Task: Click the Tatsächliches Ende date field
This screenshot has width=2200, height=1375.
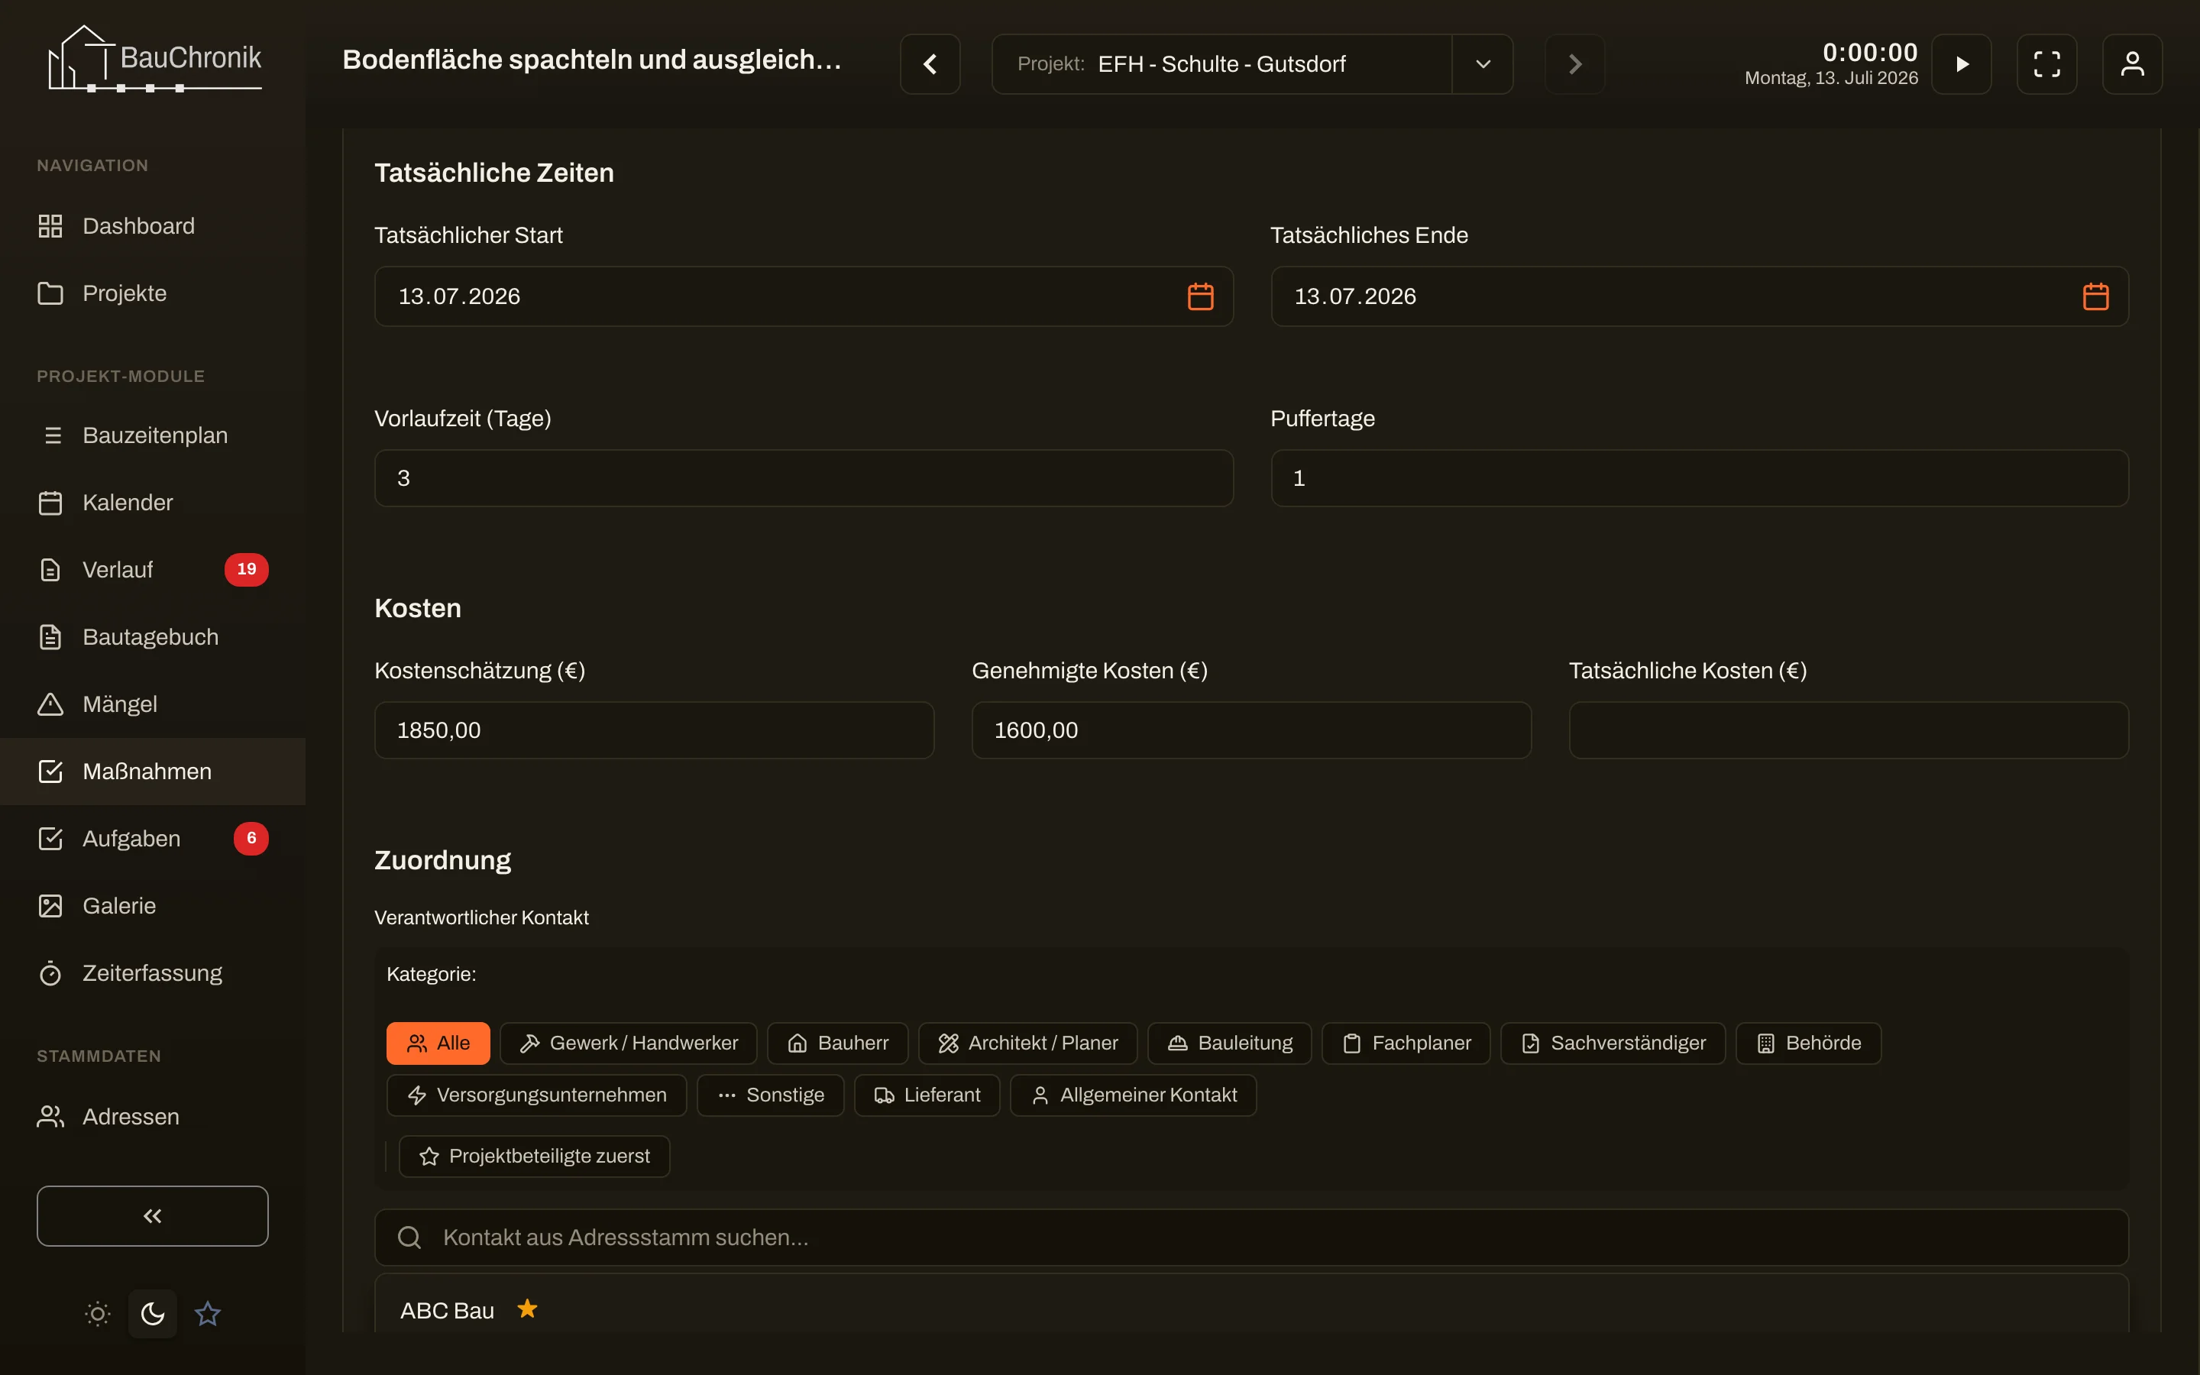Action: coord(1699,296)
